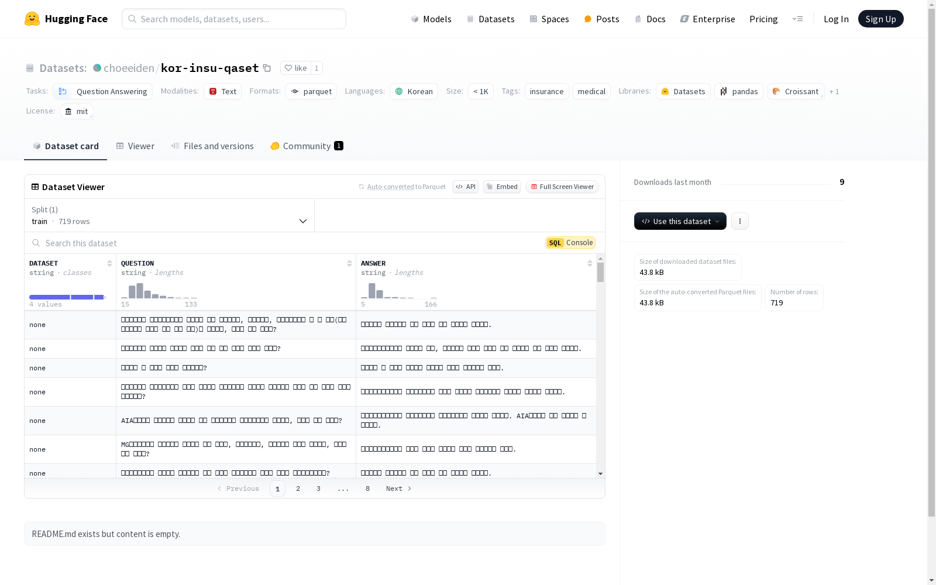Click the page scrollbar down arrow
The image size is (936, 585).
click(x=931, y=580)
